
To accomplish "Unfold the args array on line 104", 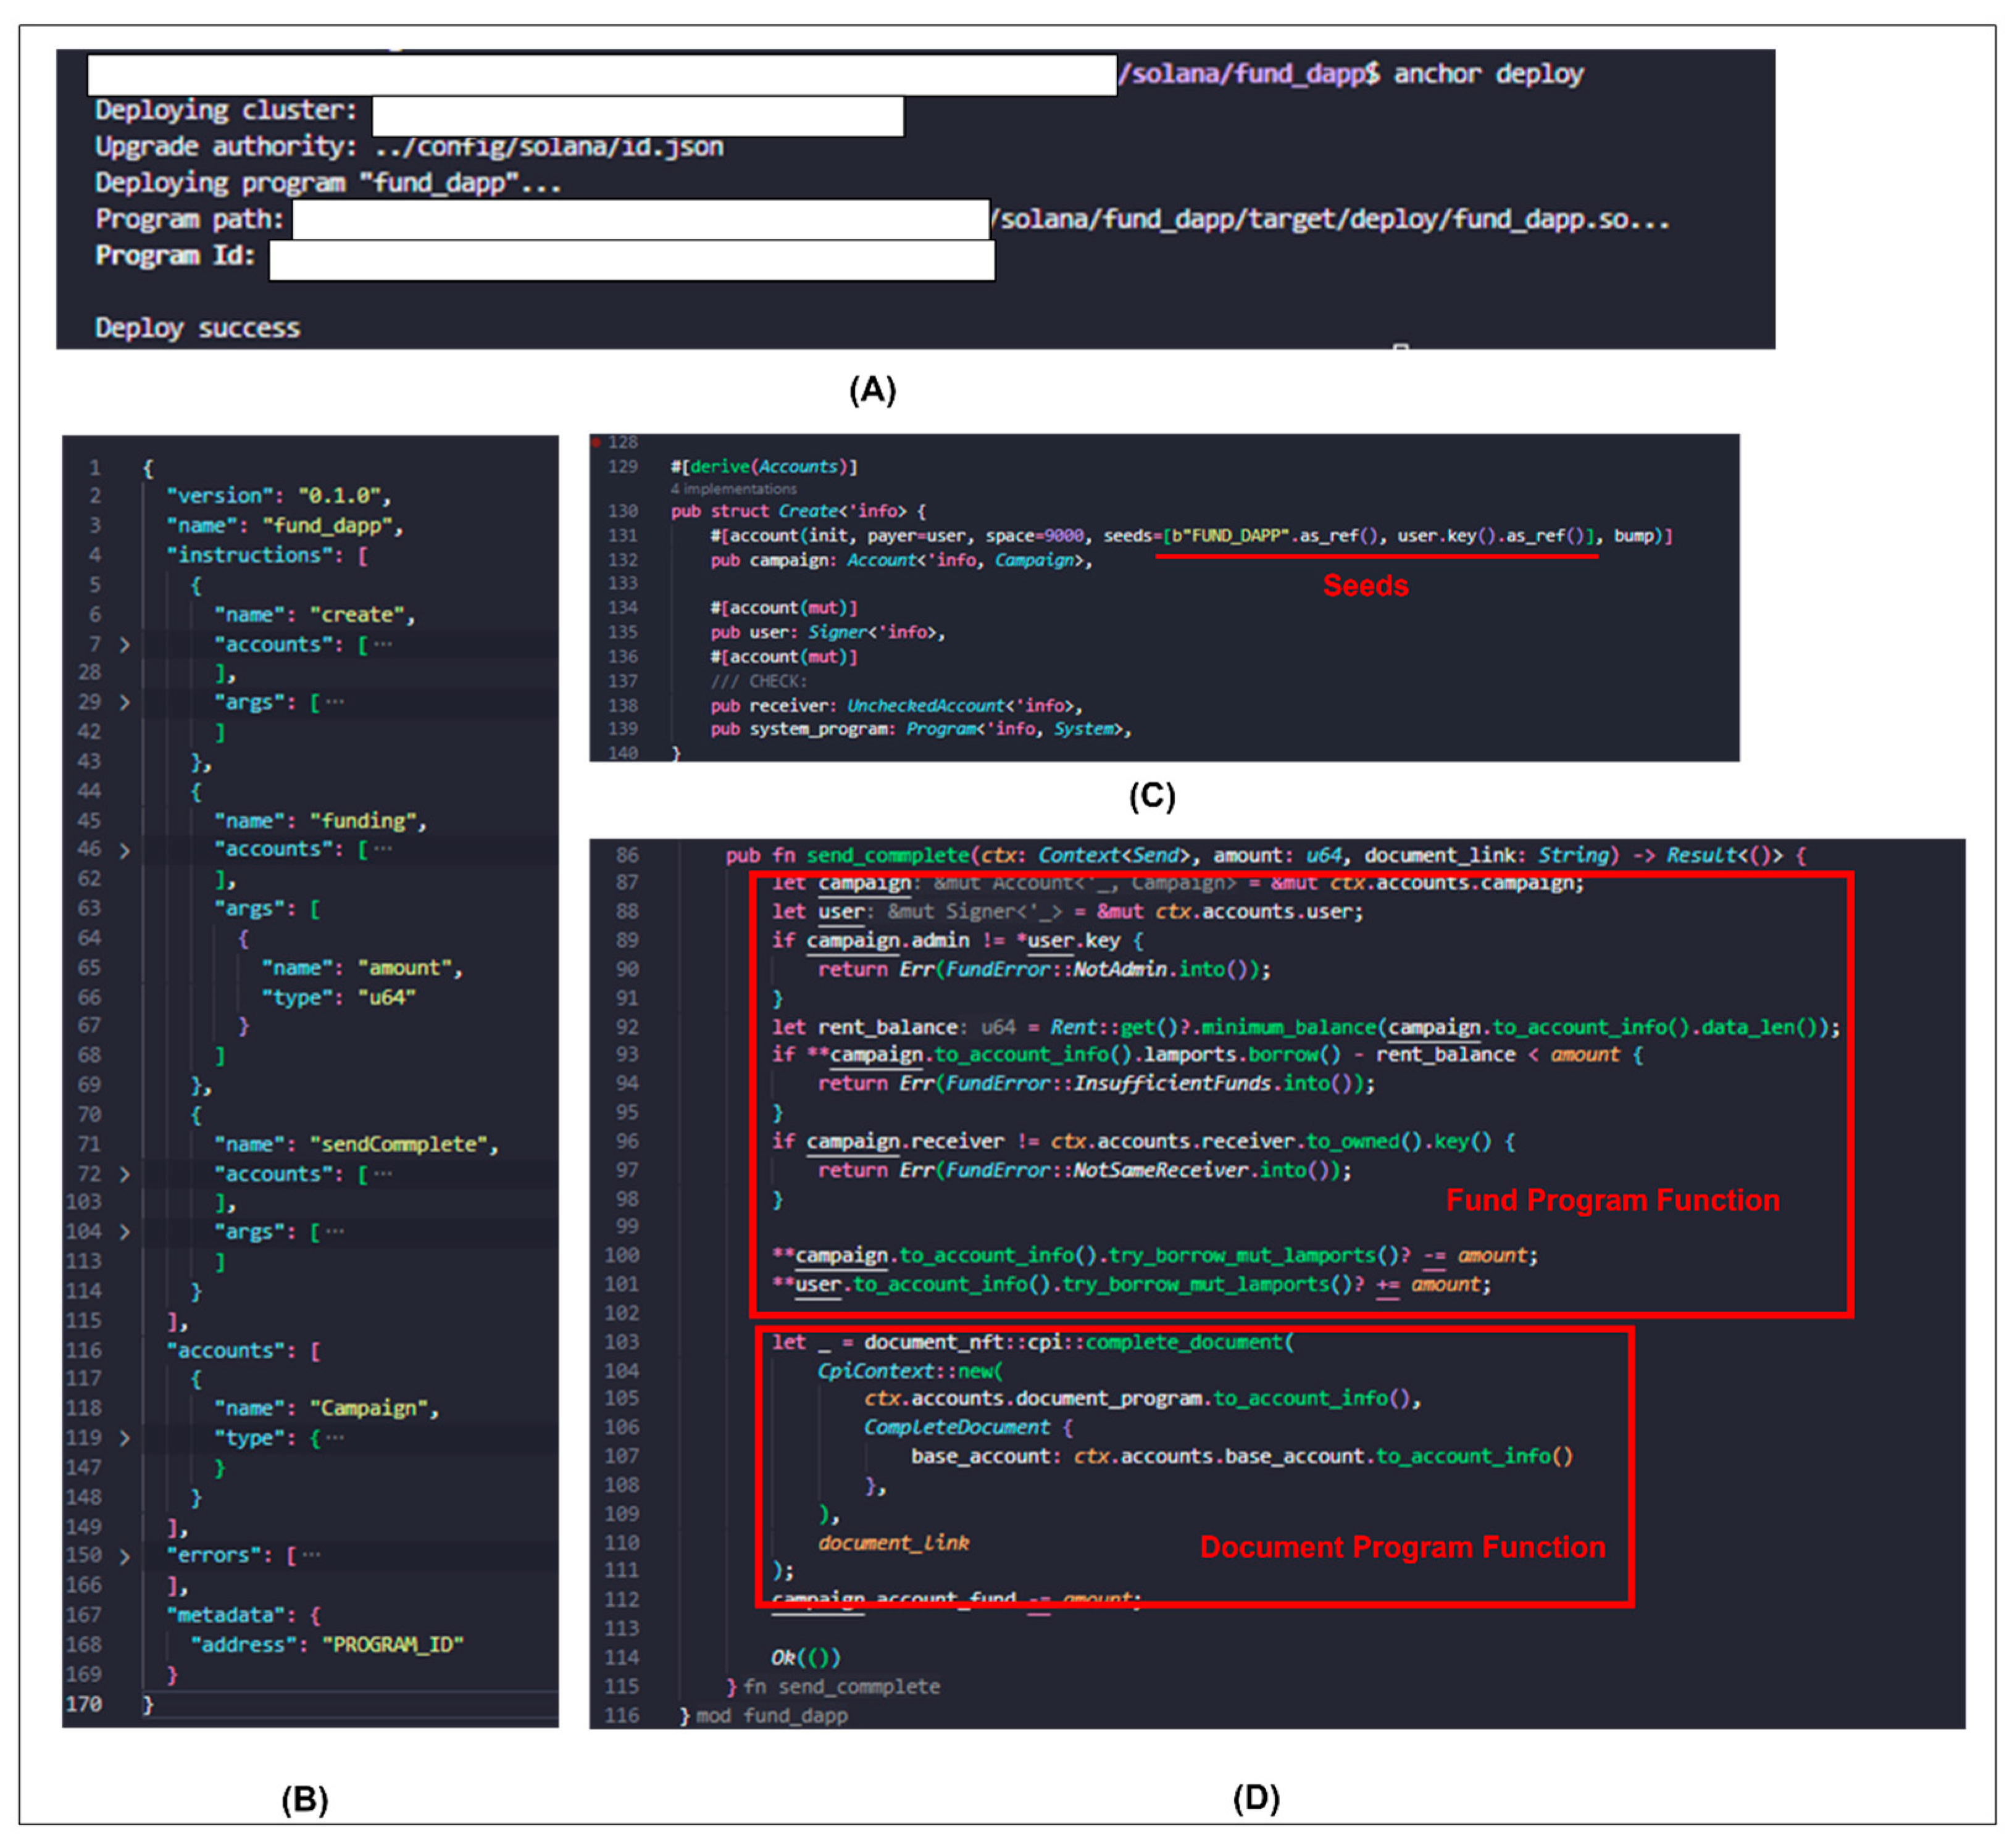I will coord(125,1233).
